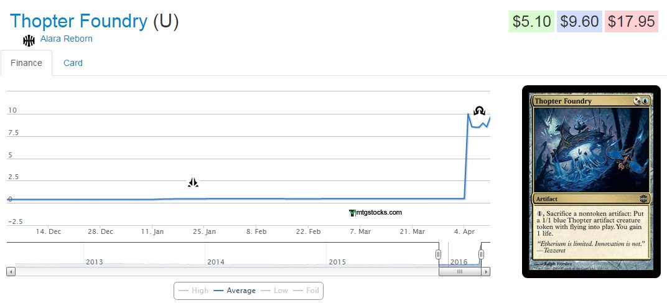Viewport: 667px width, 303px height.
Task: Click the navigator scroll left arrow
Action: click(x=11, y=271)
